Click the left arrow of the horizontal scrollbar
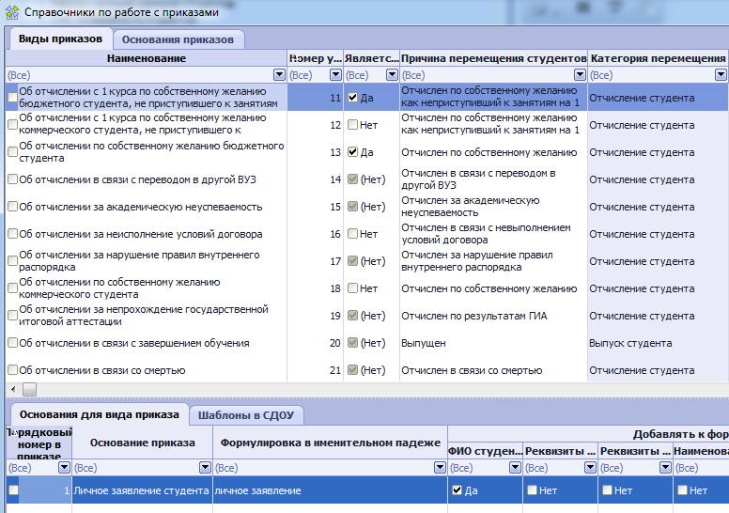 tap(13, 389)
